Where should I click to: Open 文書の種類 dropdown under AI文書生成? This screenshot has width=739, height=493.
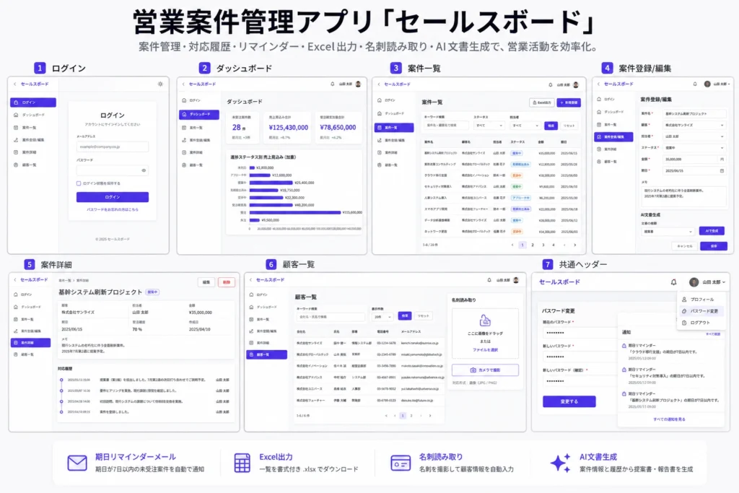coord(668,232)
